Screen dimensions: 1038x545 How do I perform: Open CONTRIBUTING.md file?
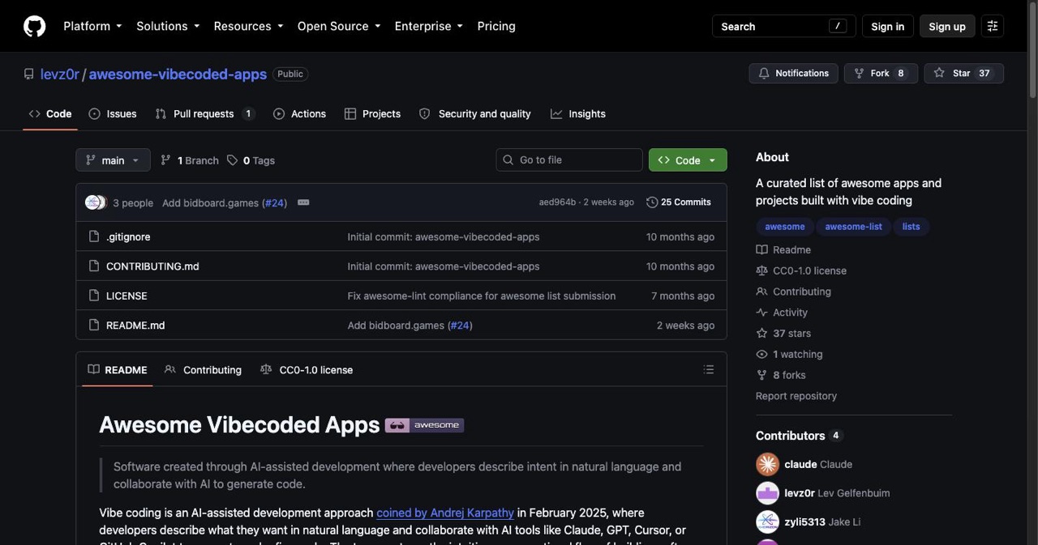[152, 266]
